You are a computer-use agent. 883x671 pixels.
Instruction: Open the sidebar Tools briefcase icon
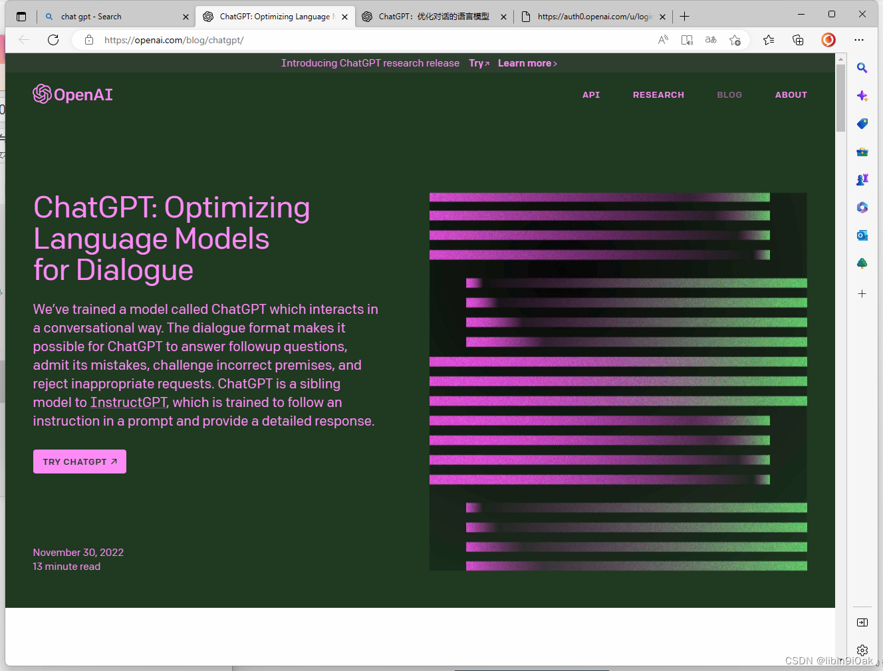pyautogui.click(x=862, y=152)
